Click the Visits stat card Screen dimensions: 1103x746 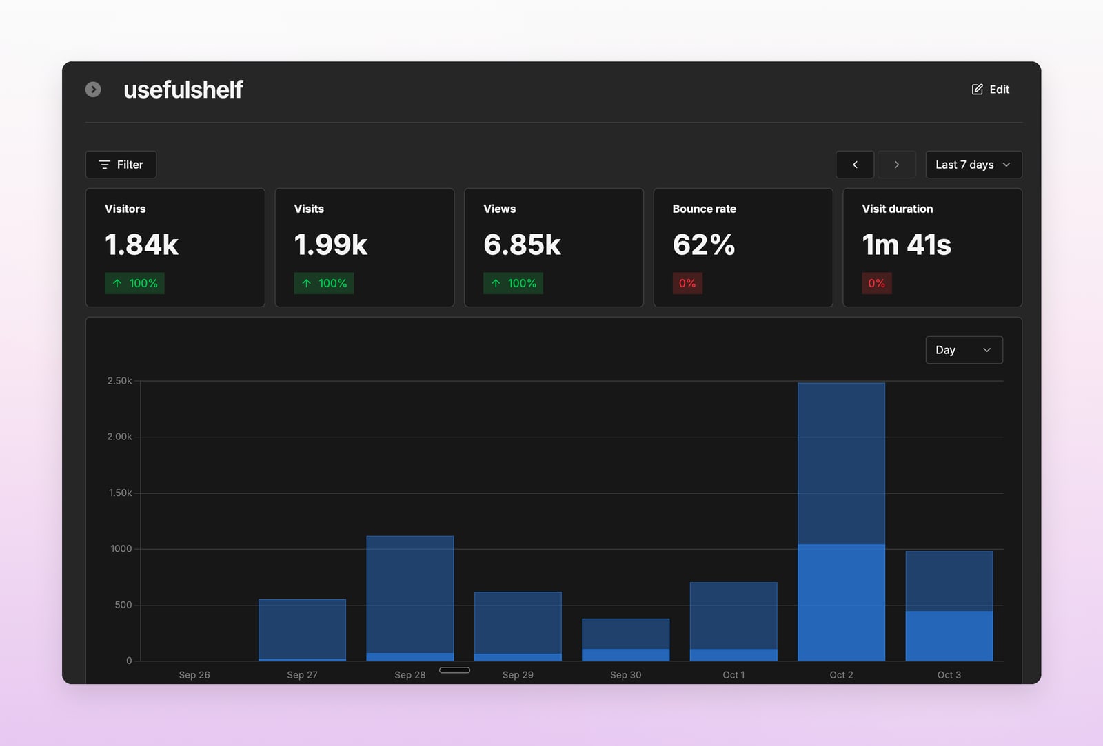tap(365, 247)
